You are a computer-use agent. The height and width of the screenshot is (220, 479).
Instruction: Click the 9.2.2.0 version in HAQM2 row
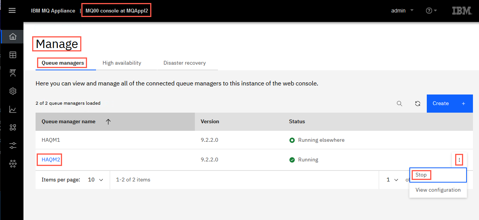(x=209, y=160)
